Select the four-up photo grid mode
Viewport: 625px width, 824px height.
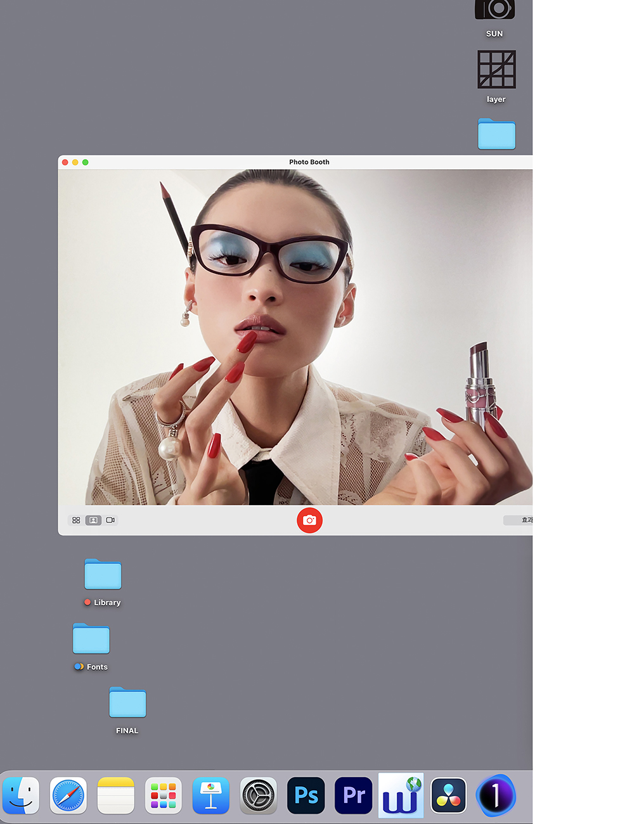[76, 520]
